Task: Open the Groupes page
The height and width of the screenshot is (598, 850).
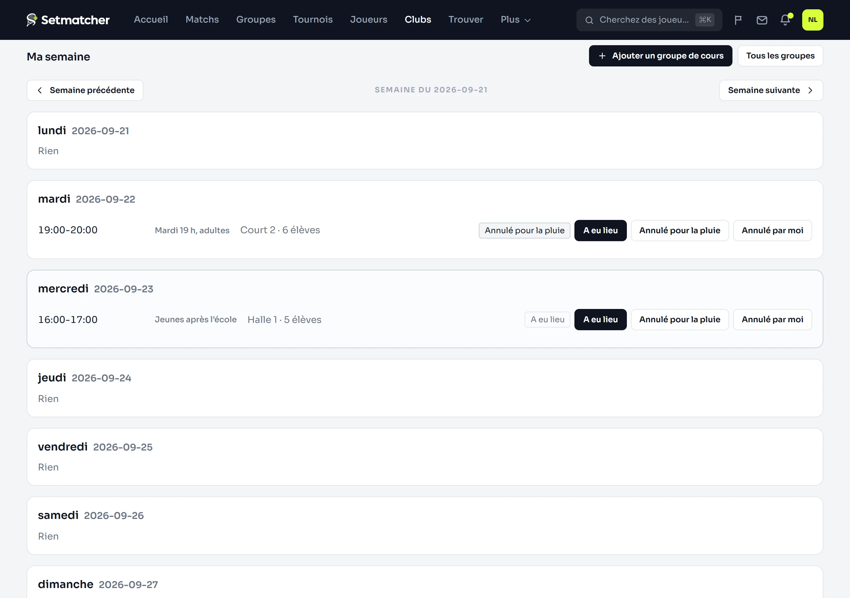Action: (256, 20)
